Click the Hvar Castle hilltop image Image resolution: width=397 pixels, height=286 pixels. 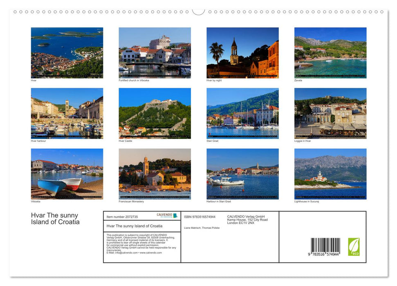(x=155, y=113)
